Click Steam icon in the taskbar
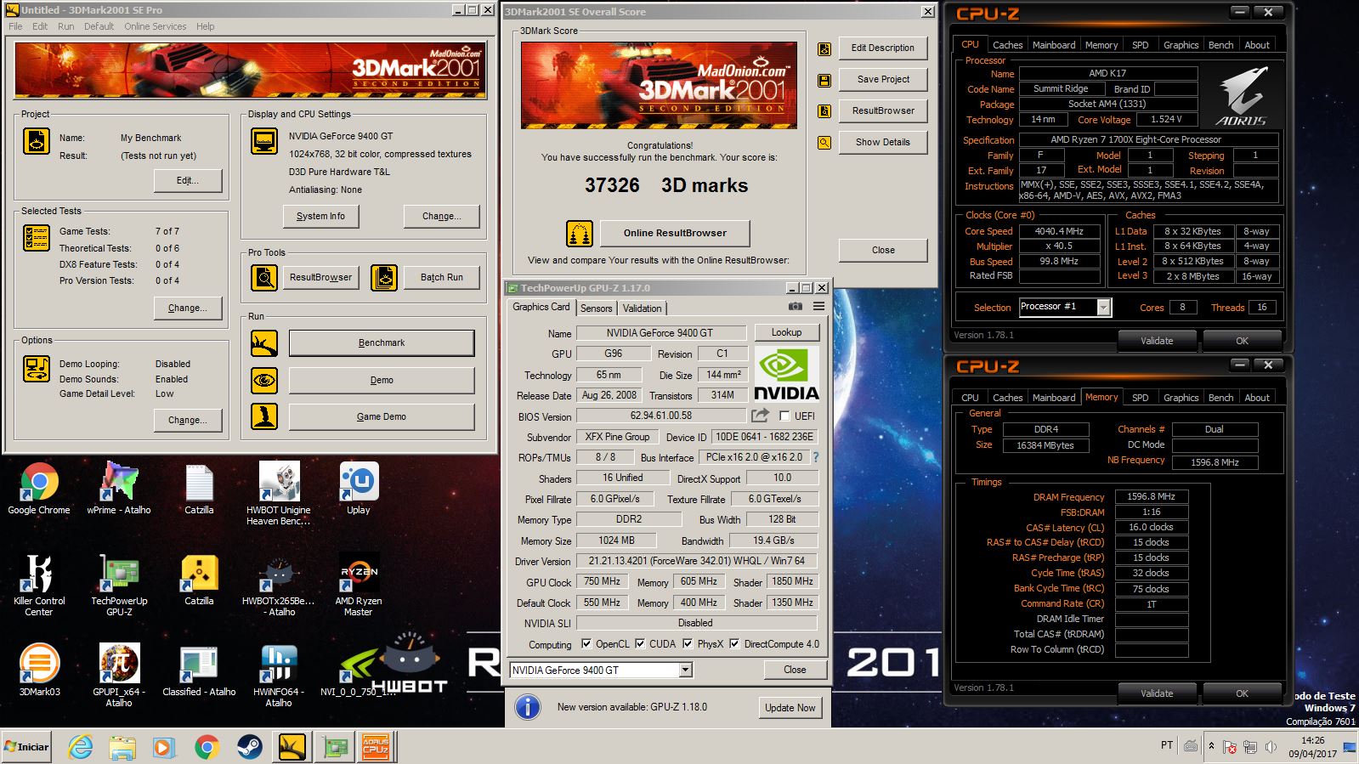Screen dimensions: 1359x764 [249, 747]
